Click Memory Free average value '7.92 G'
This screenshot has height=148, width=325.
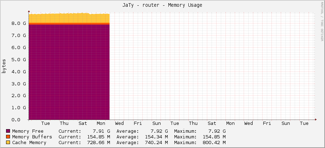coord(159,131)
